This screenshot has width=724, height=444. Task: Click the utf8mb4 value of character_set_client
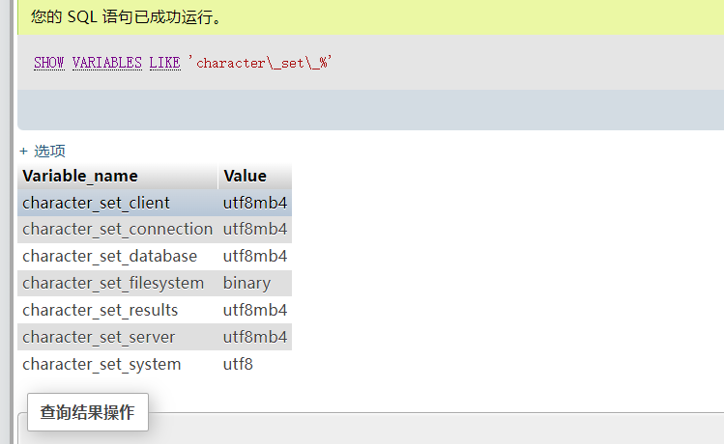click(x=255, y=203)
